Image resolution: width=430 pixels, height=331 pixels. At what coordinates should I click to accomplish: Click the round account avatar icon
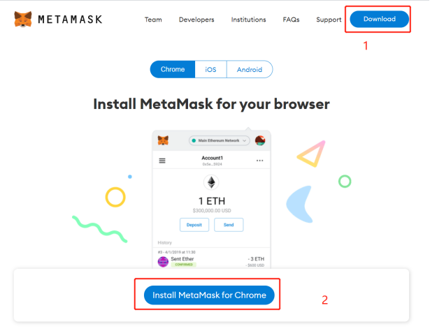coord(260,140)
